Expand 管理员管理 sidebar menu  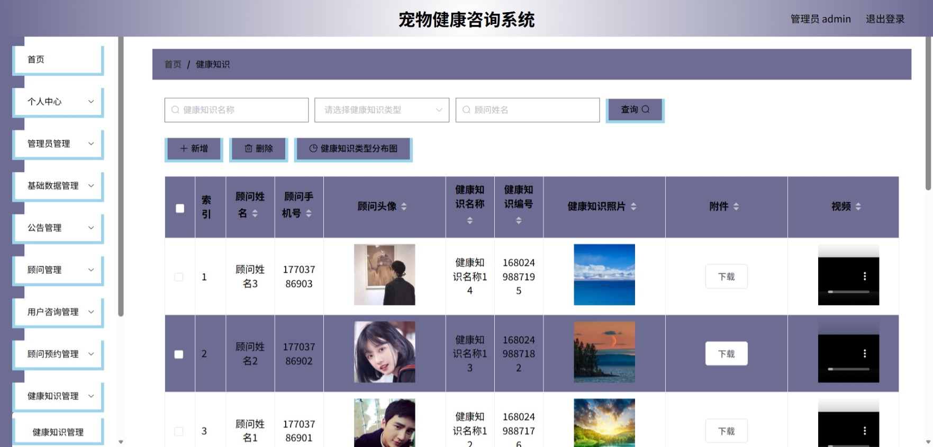pyautogui.click(x=58, y=144)
